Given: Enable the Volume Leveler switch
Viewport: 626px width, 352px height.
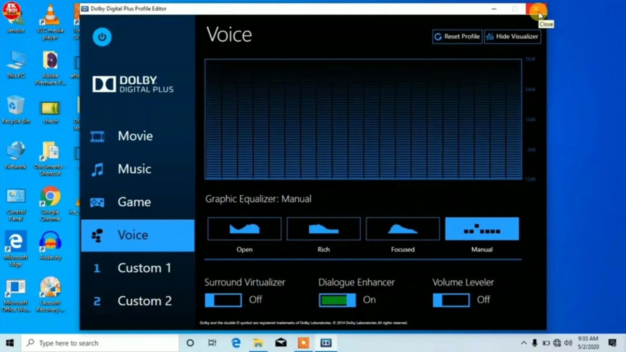Looking at the screenshot, I should (x=451, y=300).
